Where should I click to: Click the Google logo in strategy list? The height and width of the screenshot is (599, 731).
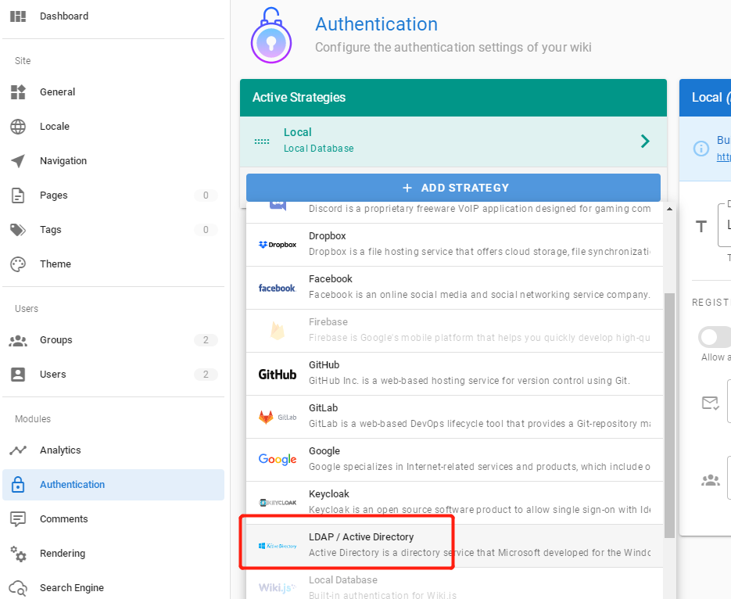click(x=278, y=460)
